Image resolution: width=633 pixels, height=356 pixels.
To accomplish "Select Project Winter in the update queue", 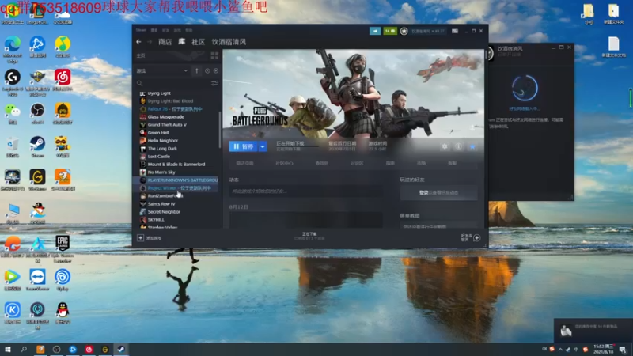I will pyautogui.click(x=176, y=188).
